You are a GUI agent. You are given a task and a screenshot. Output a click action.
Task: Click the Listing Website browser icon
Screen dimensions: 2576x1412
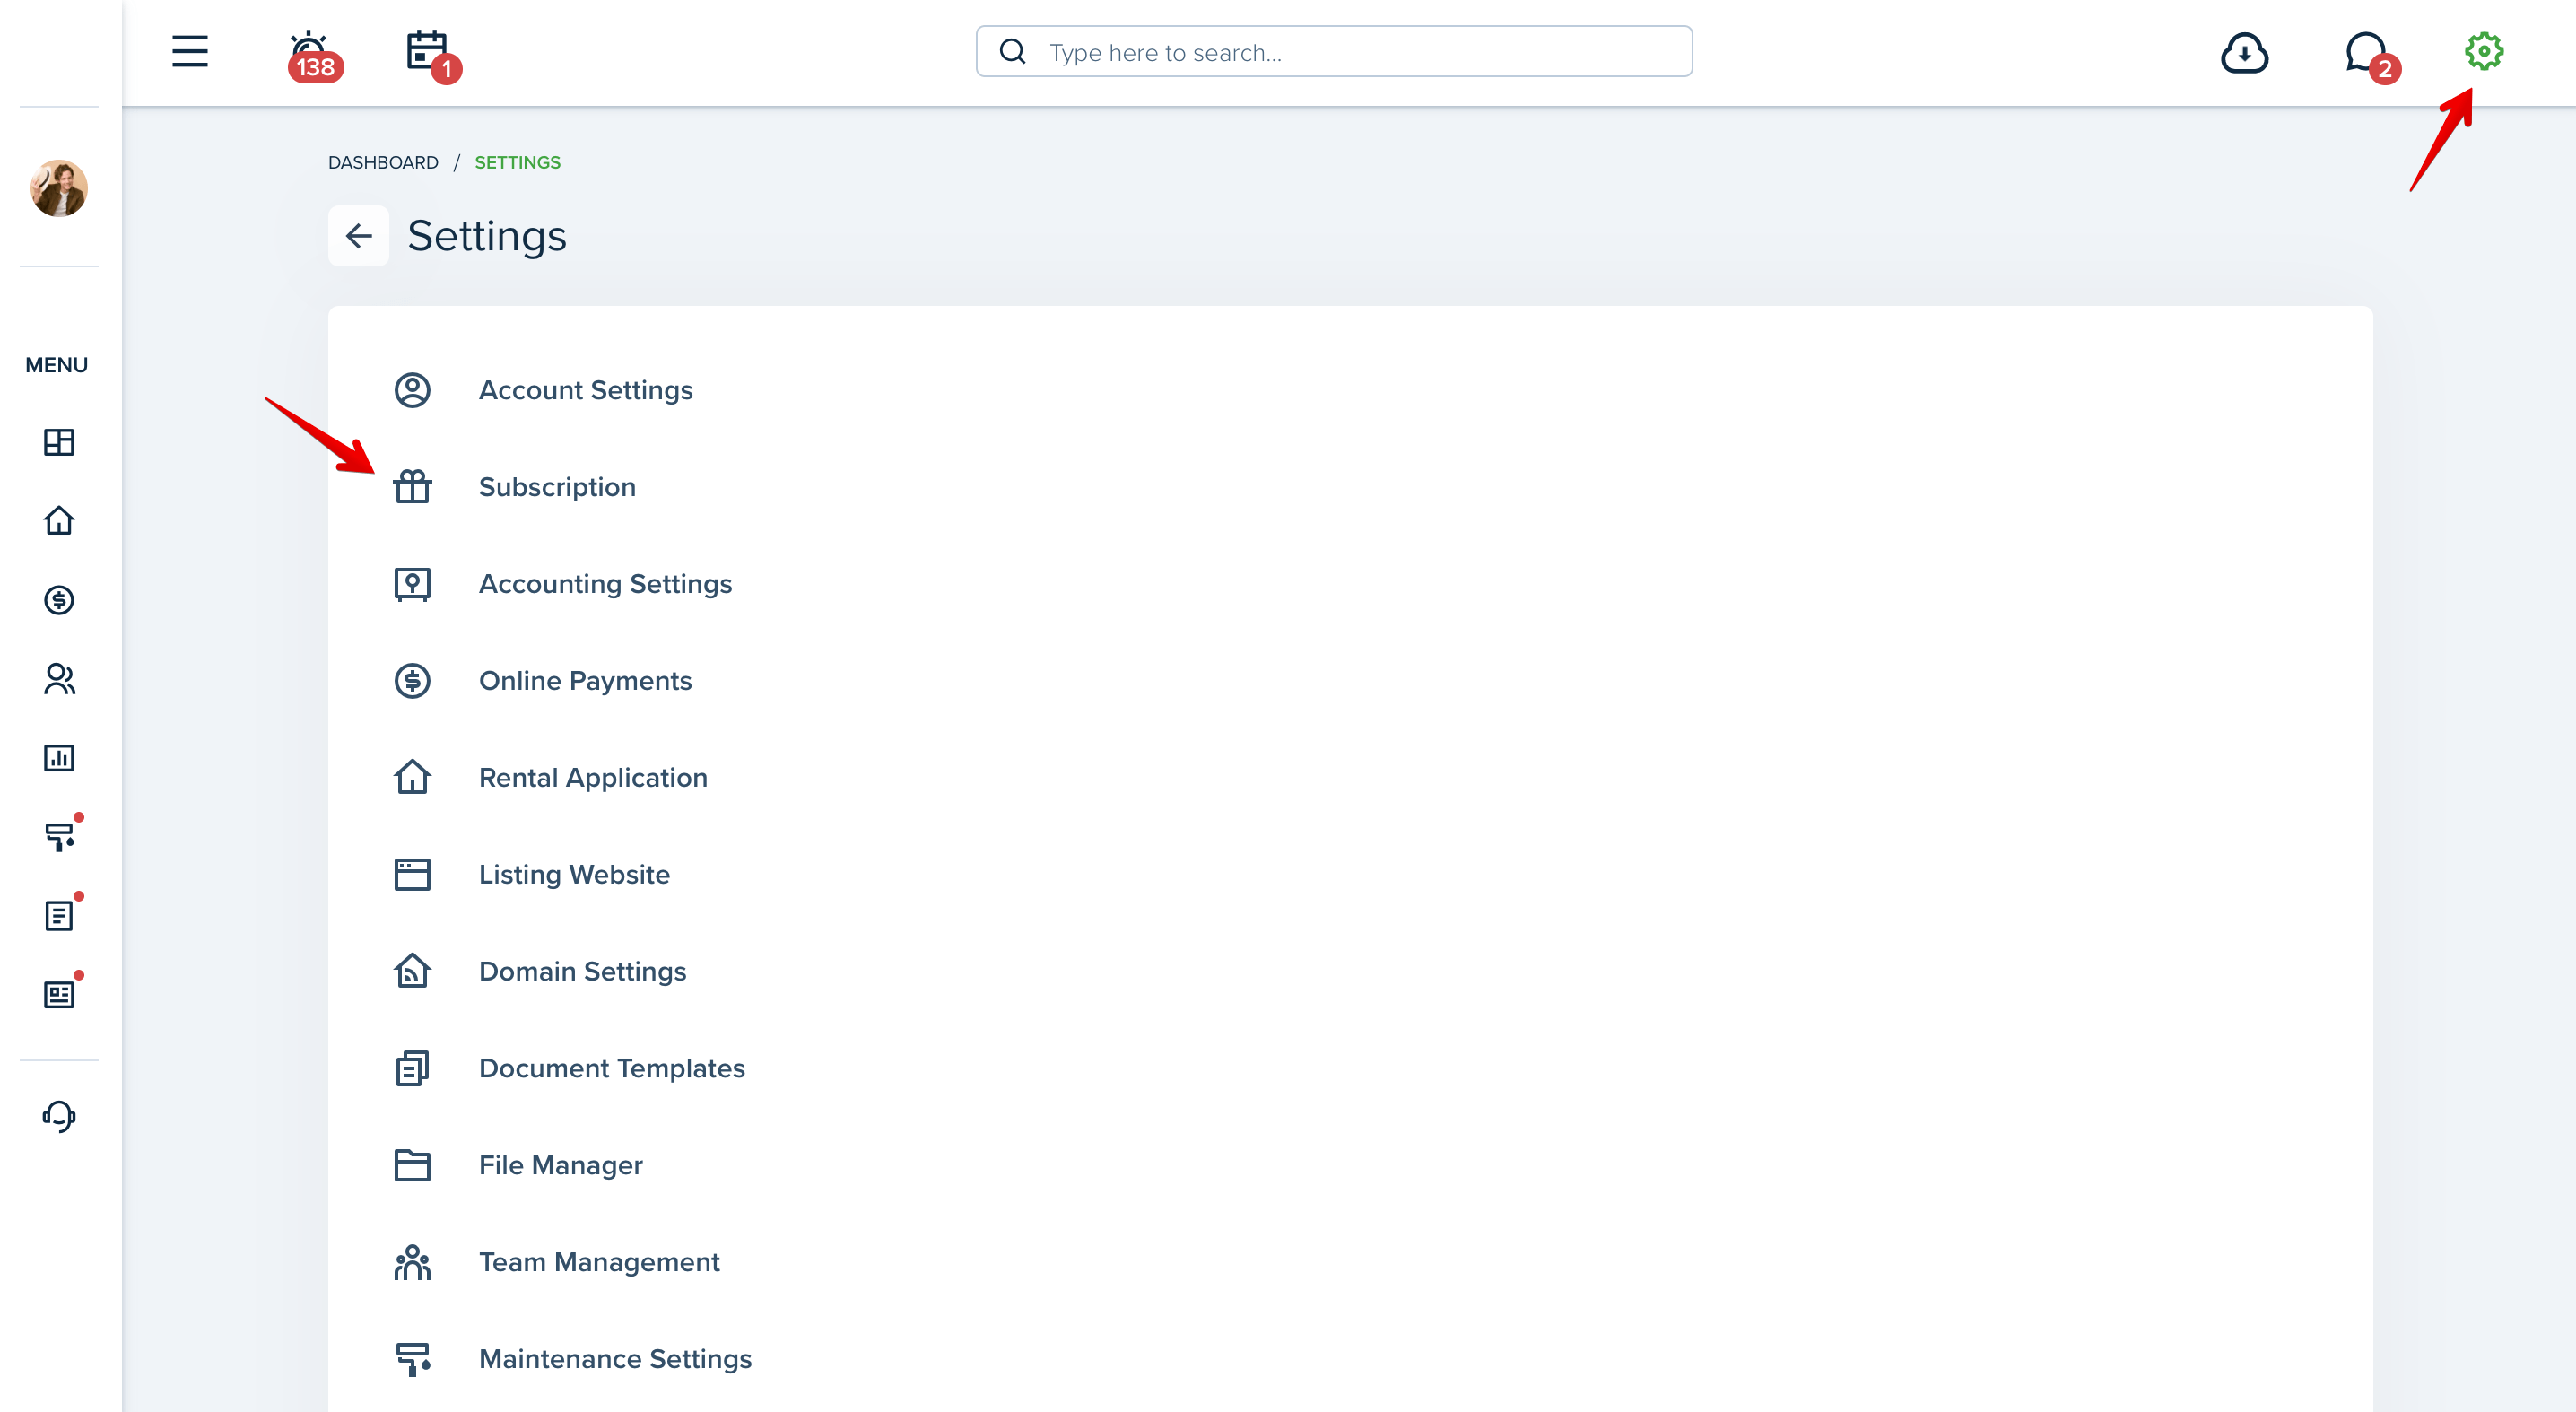point(412,875)
